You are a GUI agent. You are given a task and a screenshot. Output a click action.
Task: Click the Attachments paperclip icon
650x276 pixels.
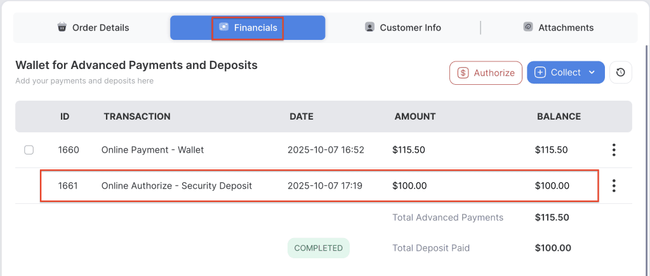[528, 27]
